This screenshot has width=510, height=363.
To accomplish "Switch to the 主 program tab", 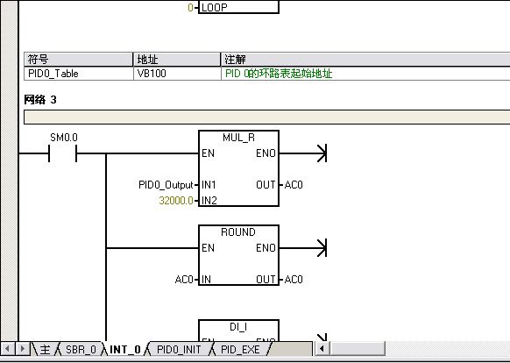I will point(45,349).
